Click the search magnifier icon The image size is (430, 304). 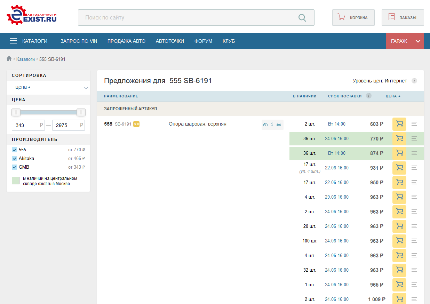[302, 18]
